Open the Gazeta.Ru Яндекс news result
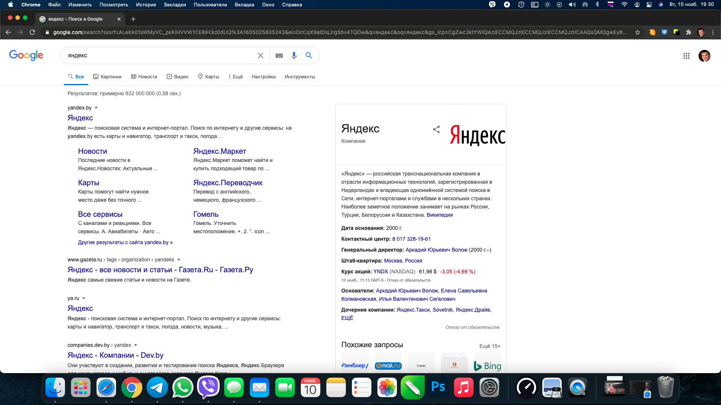The width and height of the screenshot is (721, 405). click(160, 270)
